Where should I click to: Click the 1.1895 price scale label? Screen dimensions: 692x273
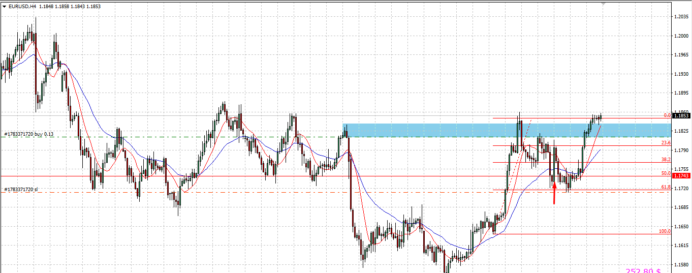(681, 93)
